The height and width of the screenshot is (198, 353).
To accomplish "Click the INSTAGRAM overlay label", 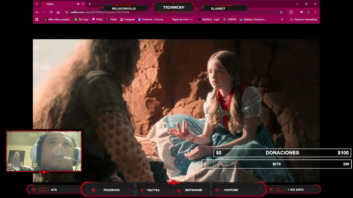I will [x=193, y=190].
